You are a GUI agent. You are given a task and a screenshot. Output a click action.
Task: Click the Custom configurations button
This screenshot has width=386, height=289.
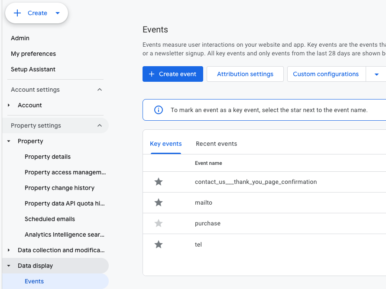click(326, 74)
